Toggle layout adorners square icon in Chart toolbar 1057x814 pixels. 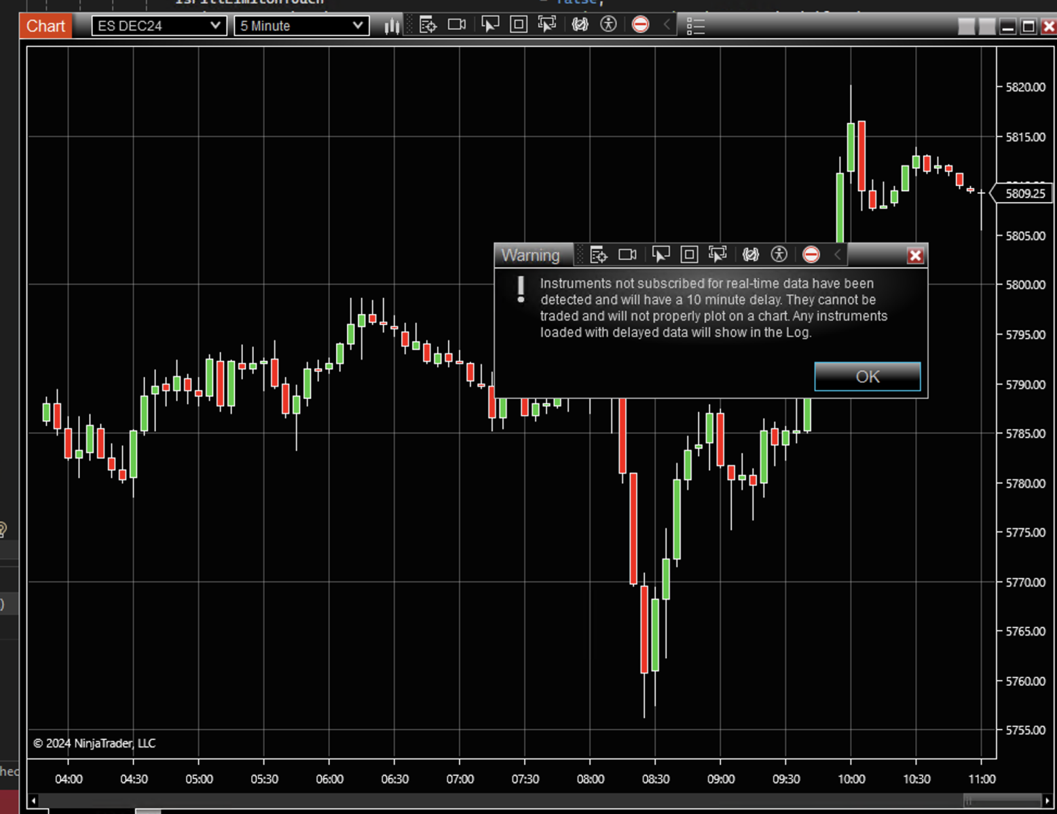(518, 24)
